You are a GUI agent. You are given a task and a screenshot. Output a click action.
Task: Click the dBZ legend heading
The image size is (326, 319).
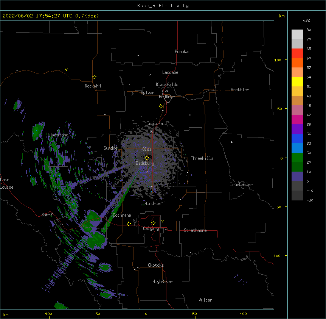(306, 20)
